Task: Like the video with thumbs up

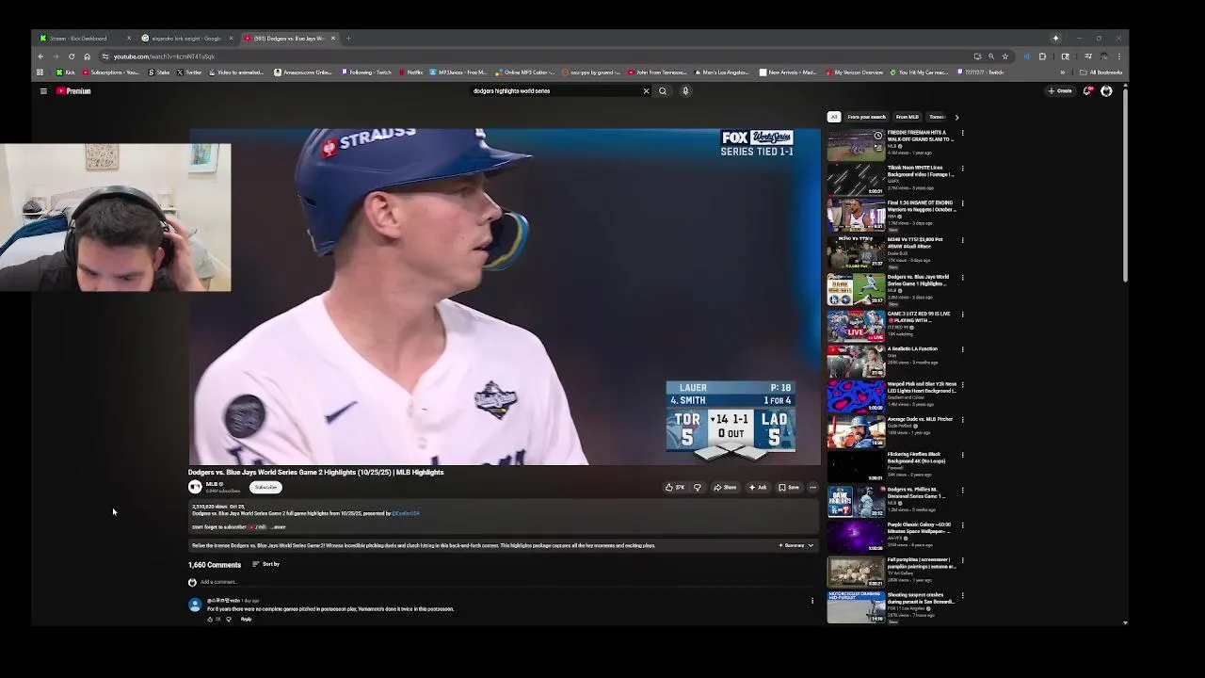Action: [675, 488]
